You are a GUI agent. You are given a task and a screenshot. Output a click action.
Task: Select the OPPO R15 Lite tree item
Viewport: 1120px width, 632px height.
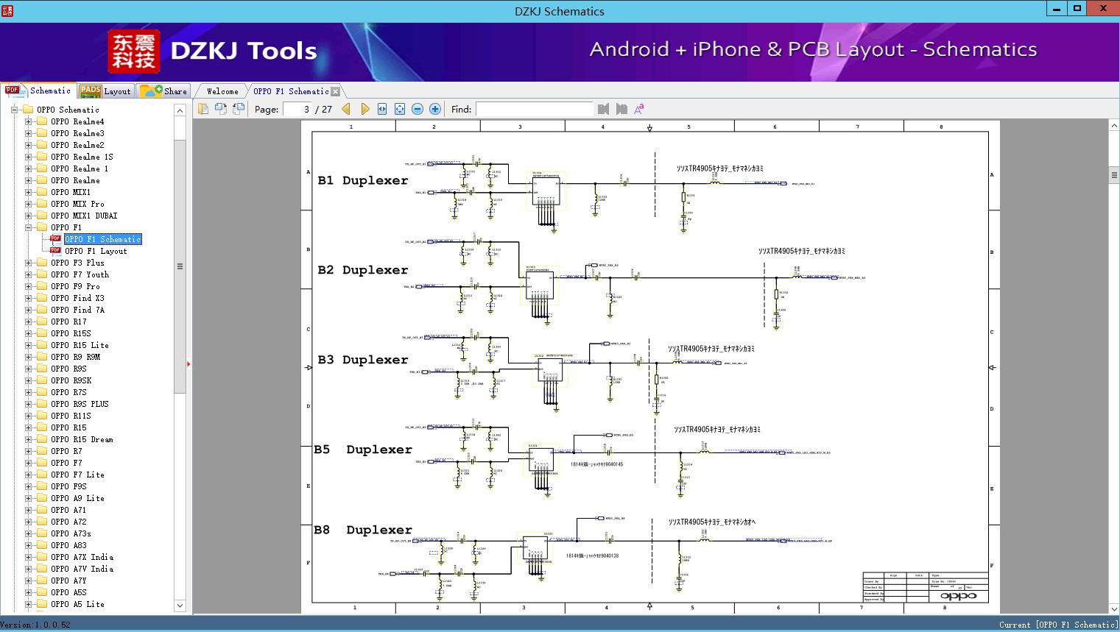click(80, 345)
